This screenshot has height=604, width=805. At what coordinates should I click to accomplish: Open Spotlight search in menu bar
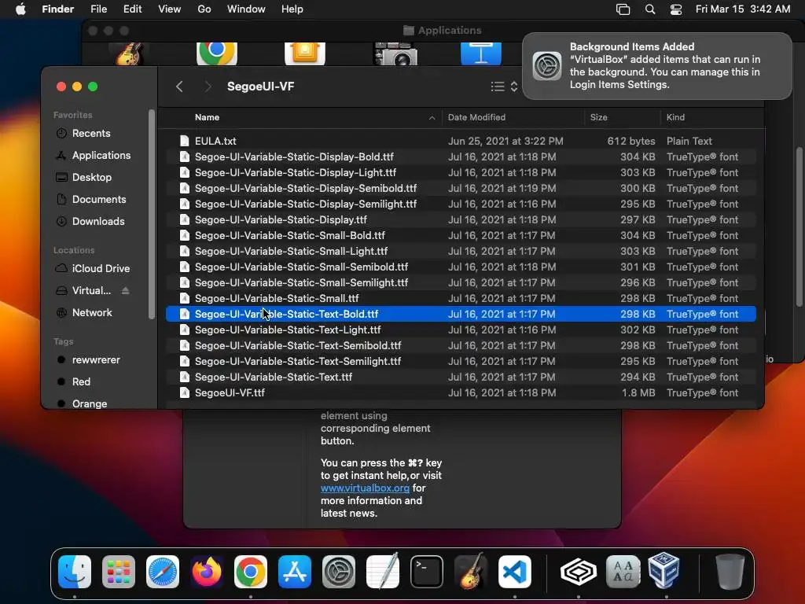pyautogui.click(x=650, y=9)
